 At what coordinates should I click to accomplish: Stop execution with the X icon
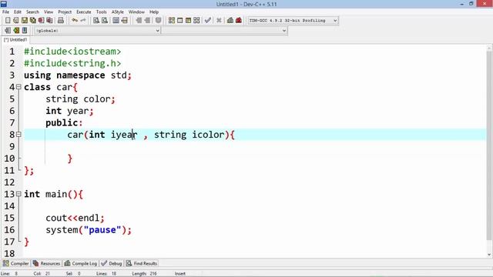tap(219, 21)
